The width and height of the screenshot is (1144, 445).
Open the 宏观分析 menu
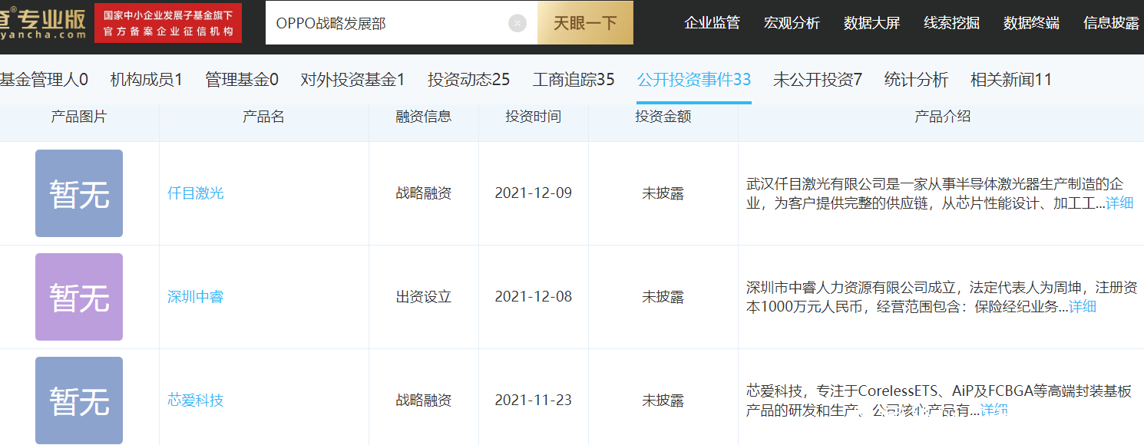(792, 23)
